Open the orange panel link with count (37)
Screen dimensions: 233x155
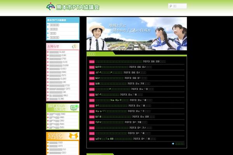click(56, 146)
